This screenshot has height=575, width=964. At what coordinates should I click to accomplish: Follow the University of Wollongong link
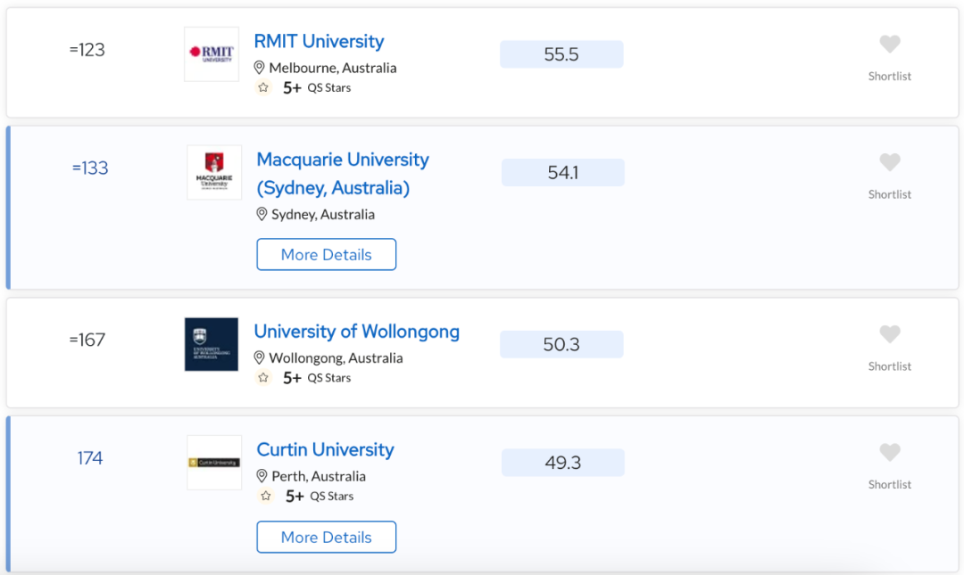(x=356, y=331)
